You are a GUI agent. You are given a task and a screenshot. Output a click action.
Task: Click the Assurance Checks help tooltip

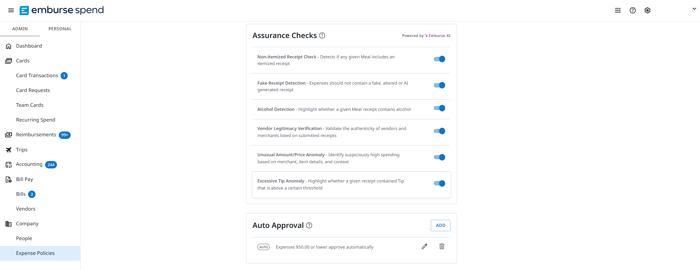pos(322,35)
